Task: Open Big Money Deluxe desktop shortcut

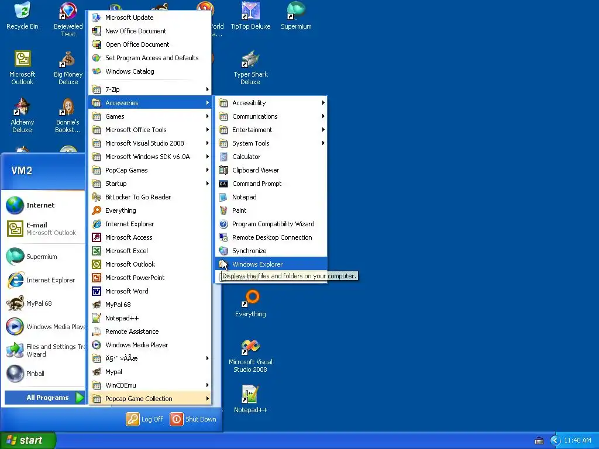Action: coord(68,68)
